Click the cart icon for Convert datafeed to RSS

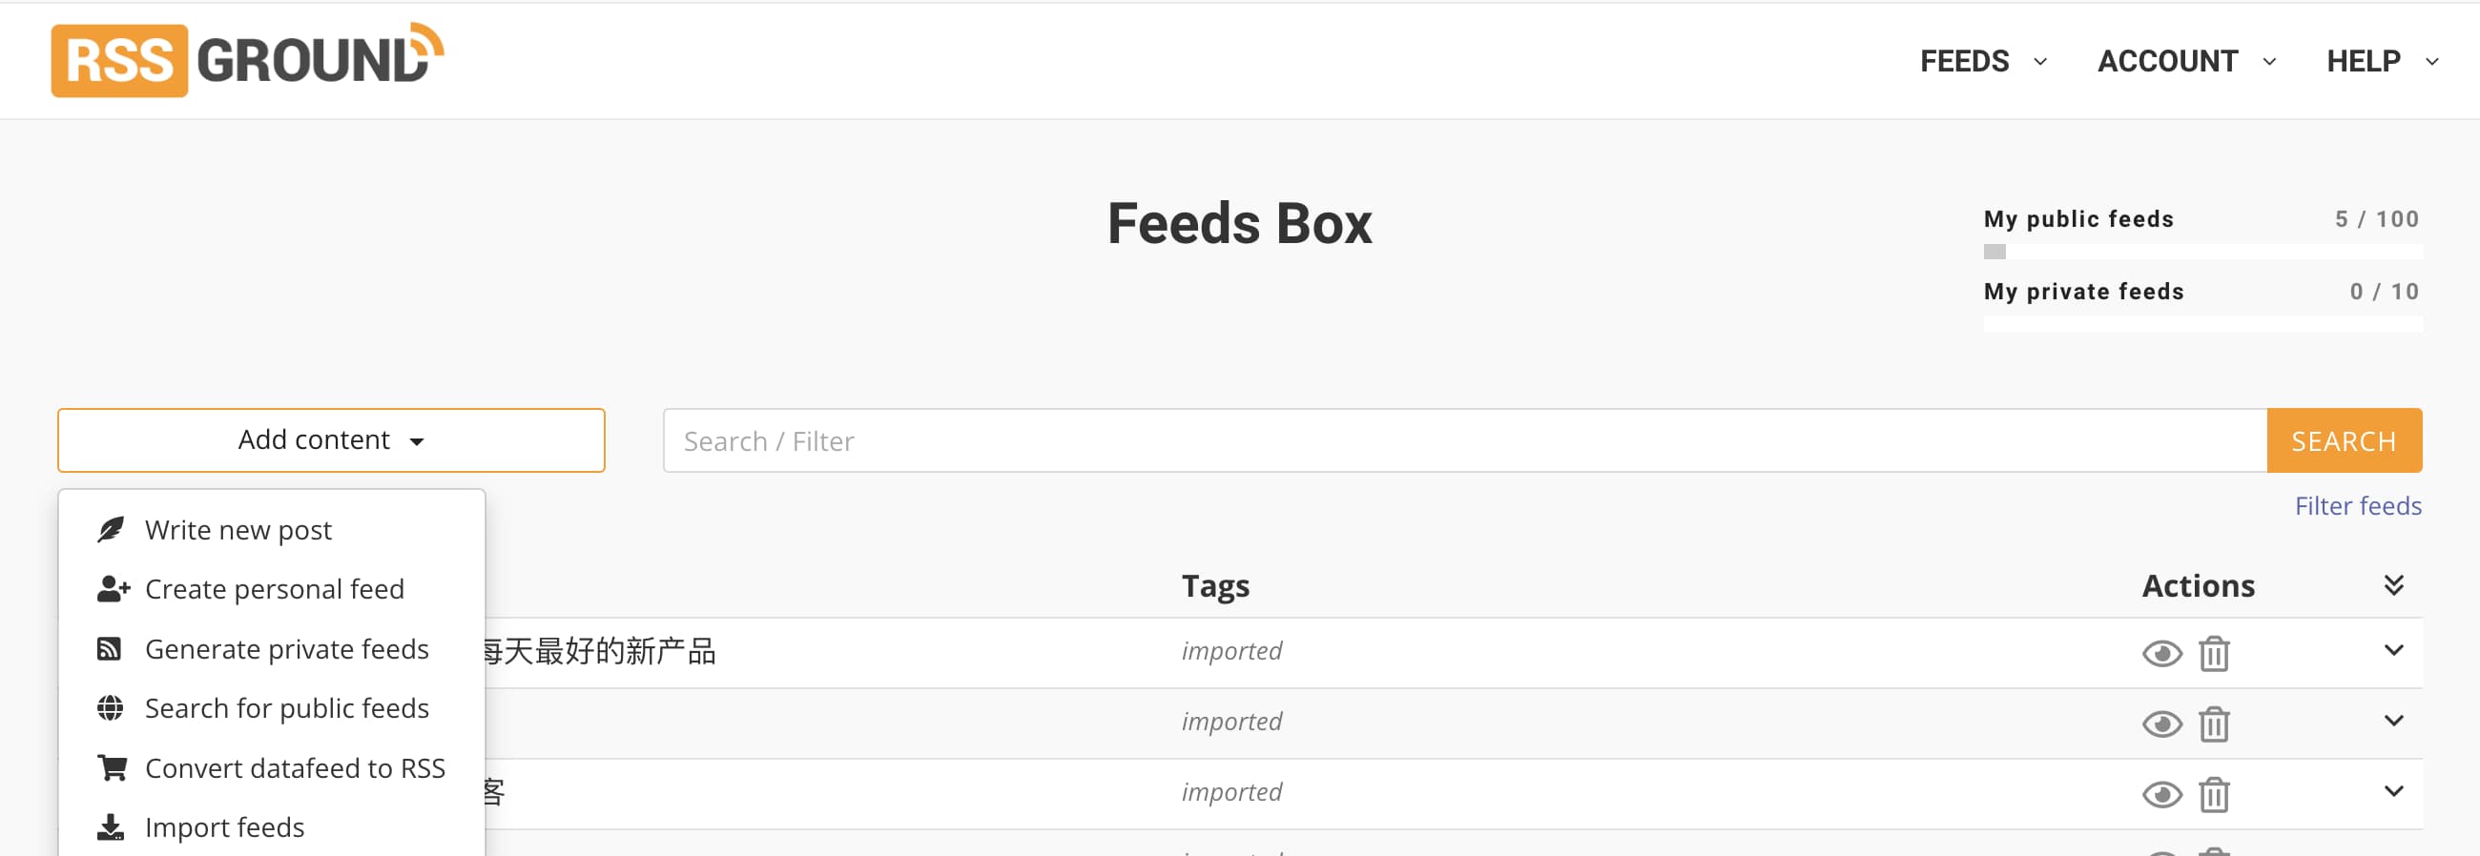click(x=112, y=768)
